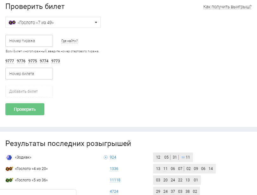Click the results 29 24 37 03 38 02
The height and width of the screenshot is (195, 257).
coord(177,192)
